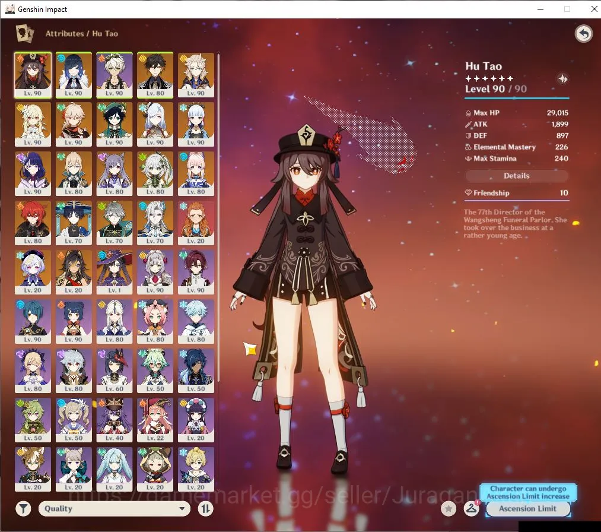Select Nahida's portrait card
Screen dimensions: 601x532
coord(155,174)
